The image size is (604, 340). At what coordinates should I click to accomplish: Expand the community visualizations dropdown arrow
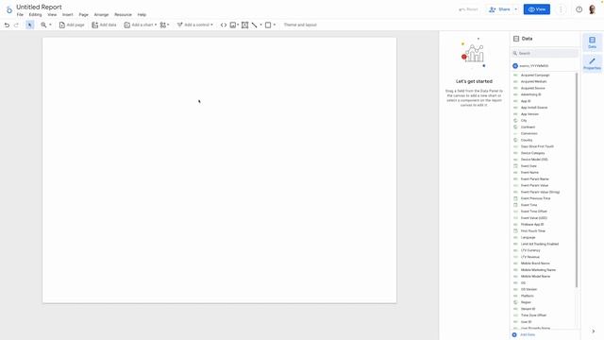168,25
